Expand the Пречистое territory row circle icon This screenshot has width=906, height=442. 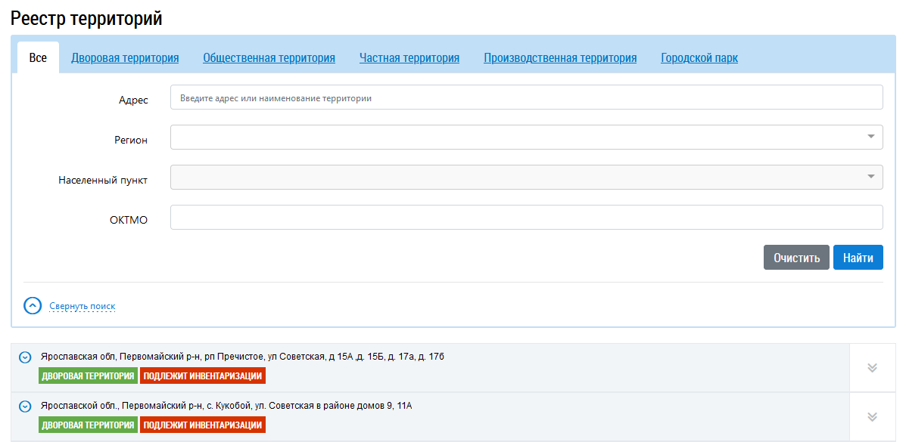coord(24,357)
